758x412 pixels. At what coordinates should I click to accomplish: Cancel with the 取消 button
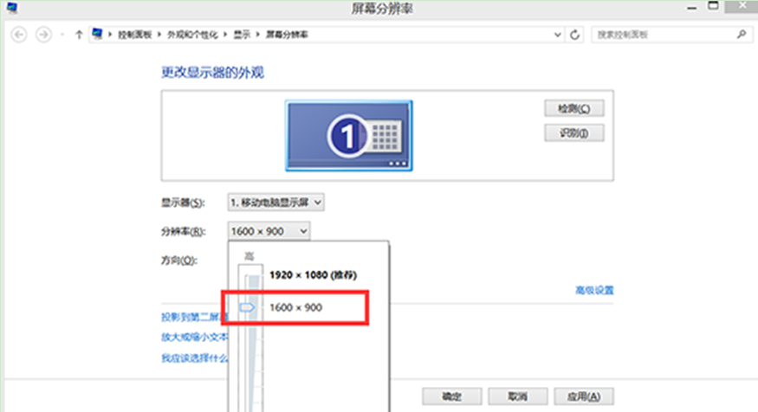point(518,396)
